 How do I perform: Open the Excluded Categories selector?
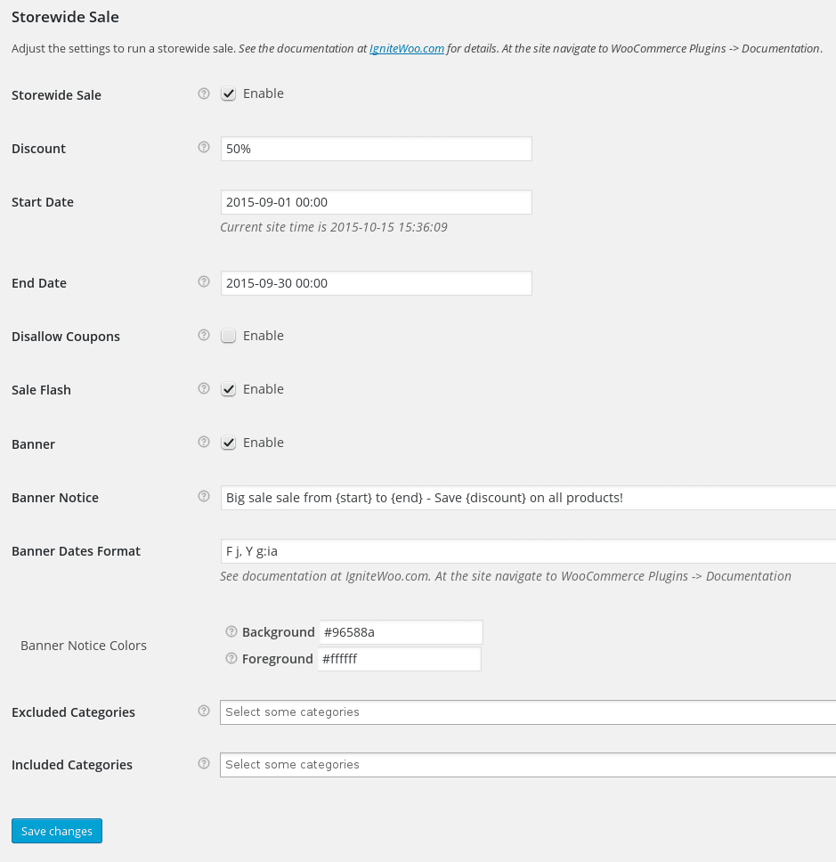coord(528,712)
